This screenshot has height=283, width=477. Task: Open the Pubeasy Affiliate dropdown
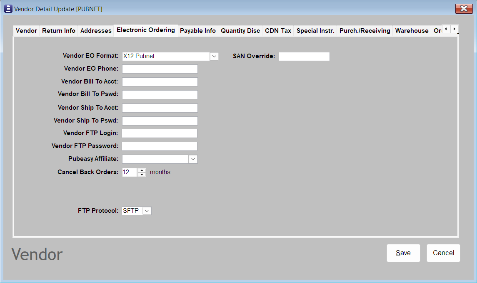click(x=193, y=159)
